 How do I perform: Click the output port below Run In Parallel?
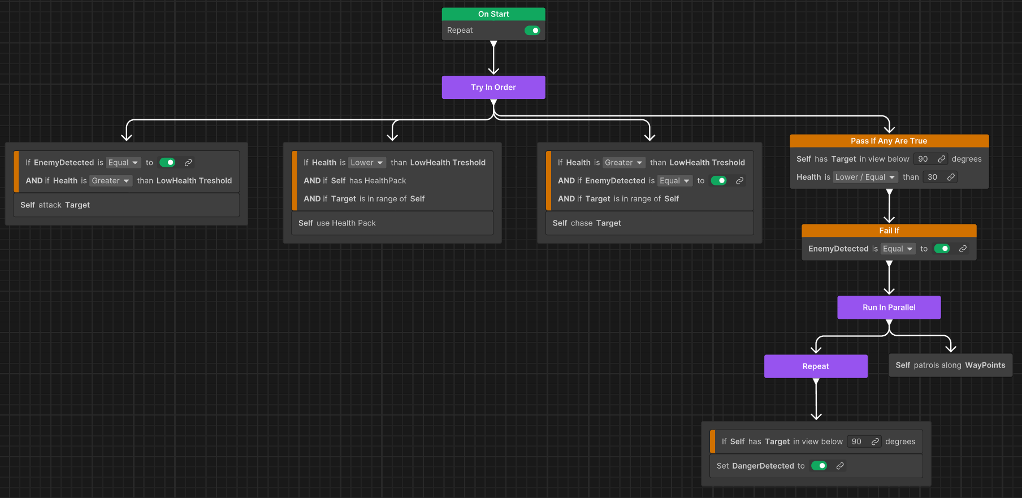click(889, 323)
